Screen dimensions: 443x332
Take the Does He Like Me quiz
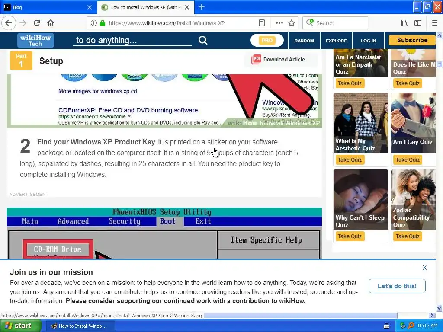pos(408,83)
